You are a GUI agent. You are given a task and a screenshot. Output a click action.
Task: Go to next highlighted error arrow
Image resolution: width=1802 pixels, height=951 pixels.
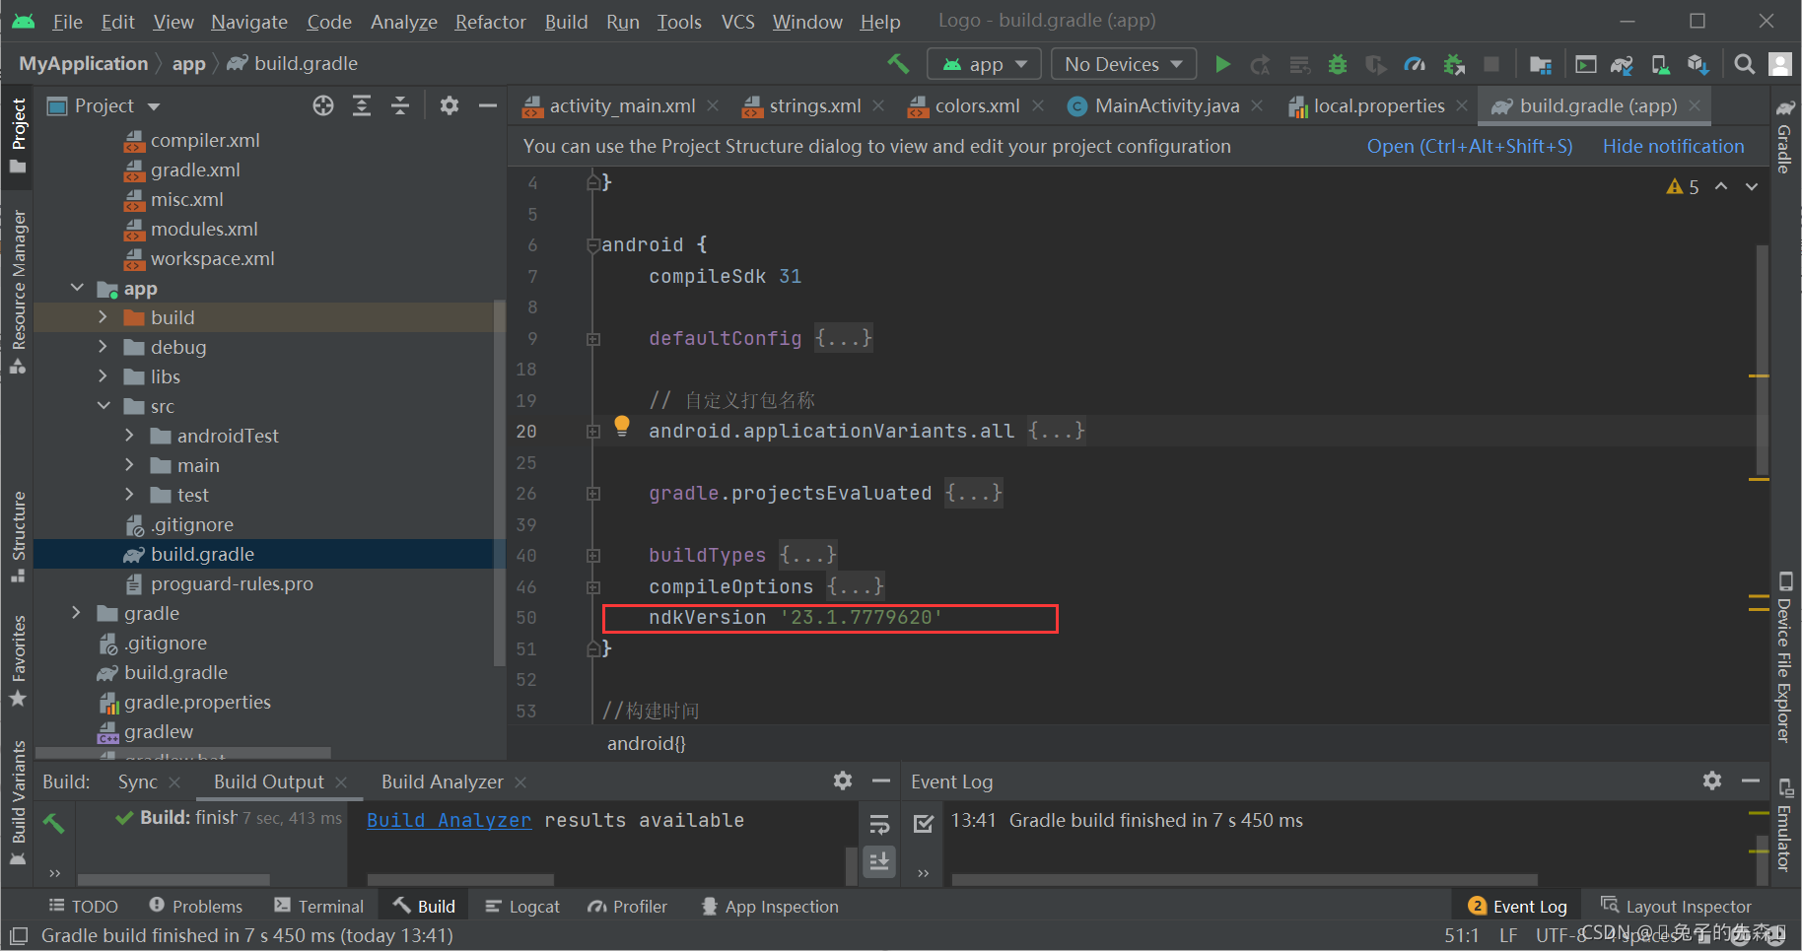click(x=1752, y=186)
